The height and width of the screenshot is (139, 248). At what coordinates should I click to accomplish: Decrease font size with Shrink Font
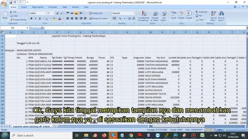point(61,14)
